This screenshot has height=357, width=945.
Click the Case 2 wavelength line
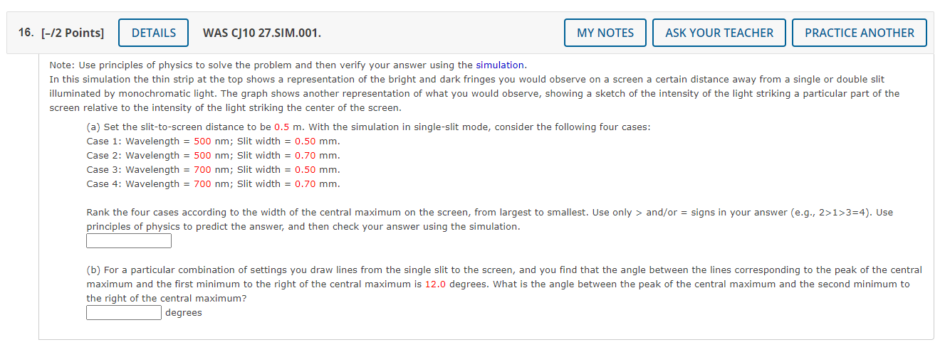coord(213,156)
